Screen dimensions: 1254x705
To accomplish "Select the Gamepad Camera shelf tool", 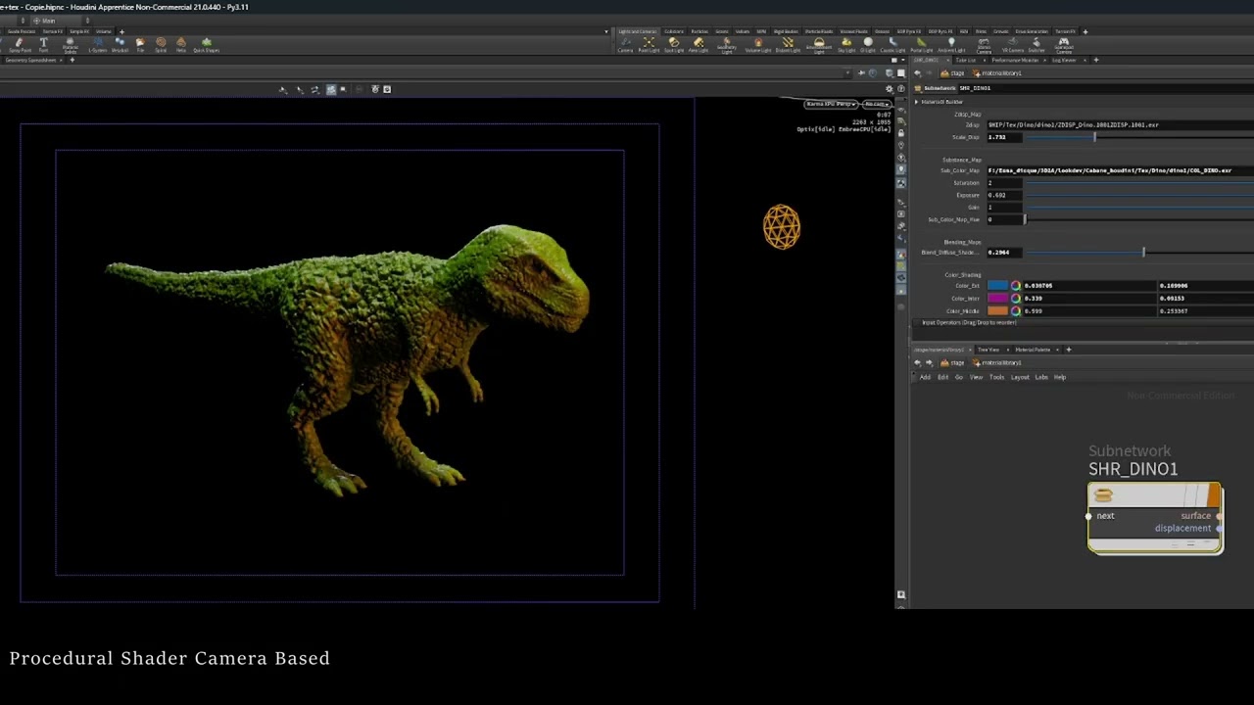I will click(x=1063, y=46).
